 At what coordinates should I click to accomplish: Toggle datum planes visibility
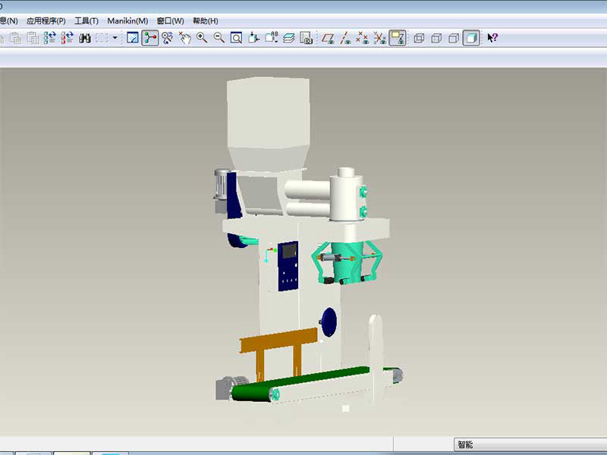328,38
